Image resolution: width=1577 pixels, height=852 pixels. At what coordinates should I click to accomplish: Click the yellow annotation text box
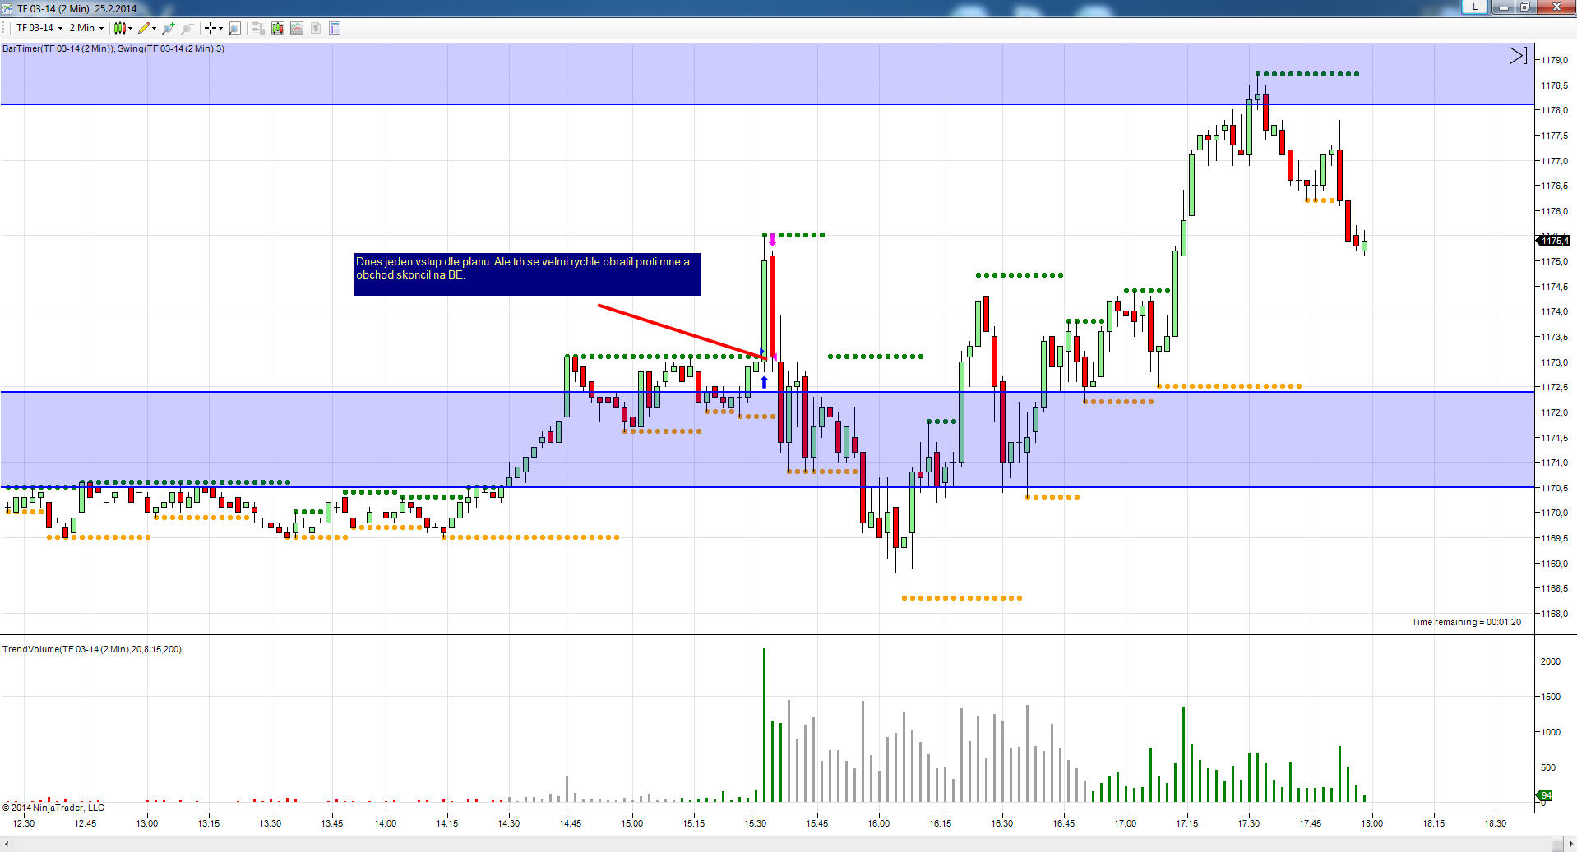coord(527,274)
